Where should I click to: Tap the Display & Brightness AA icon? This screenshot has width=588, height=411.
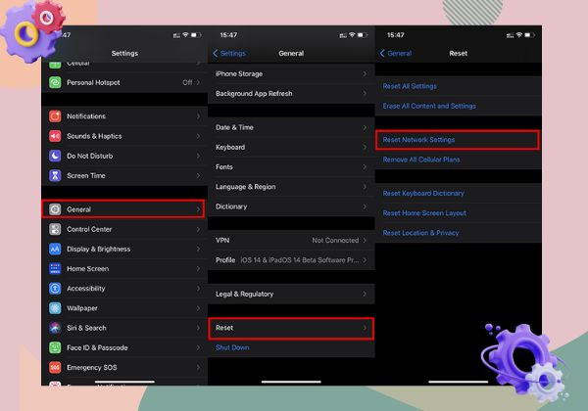(55, 249)
